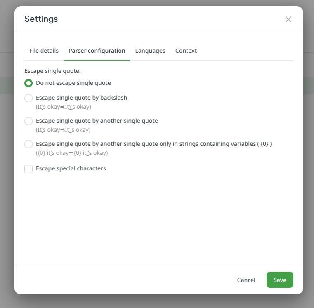Switch to the File details tab
The height and width of the screenshot is (308, 314).
click(44, 51)
